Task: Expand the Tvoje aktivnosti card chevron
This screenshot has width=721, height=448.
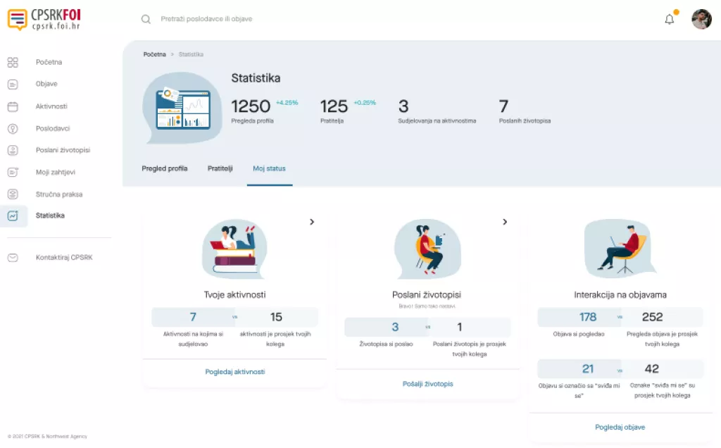Action: coord(312,221)
